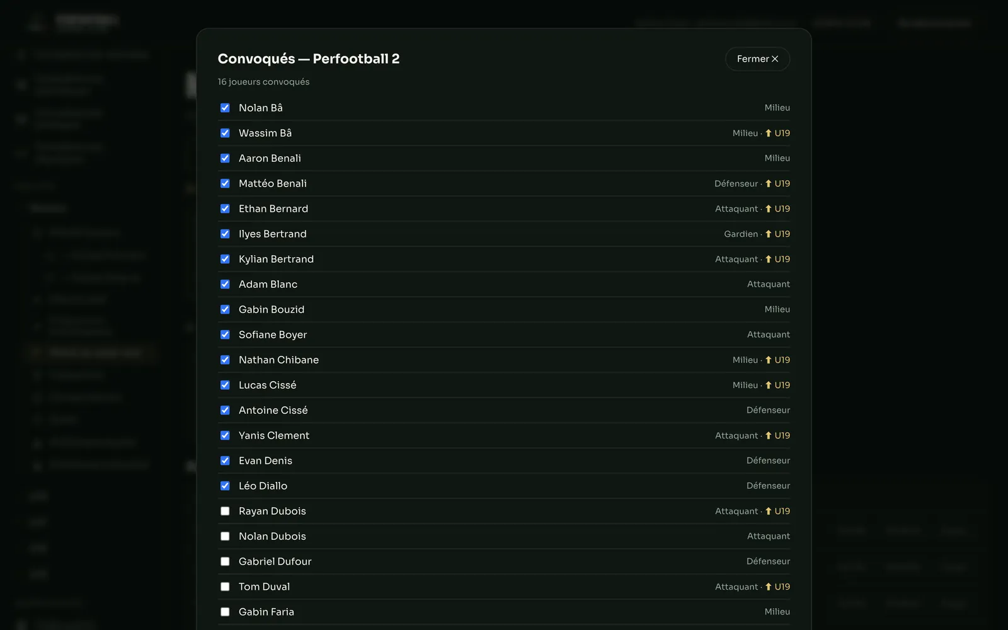
Task: Close the Convoqués dialog with Fermer
Action: click(757, 59)
